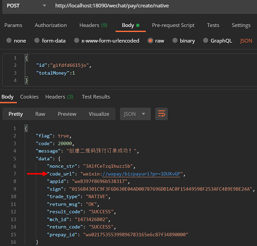Select the raw body radio button
257x246 pixels.
coord(150,40)
